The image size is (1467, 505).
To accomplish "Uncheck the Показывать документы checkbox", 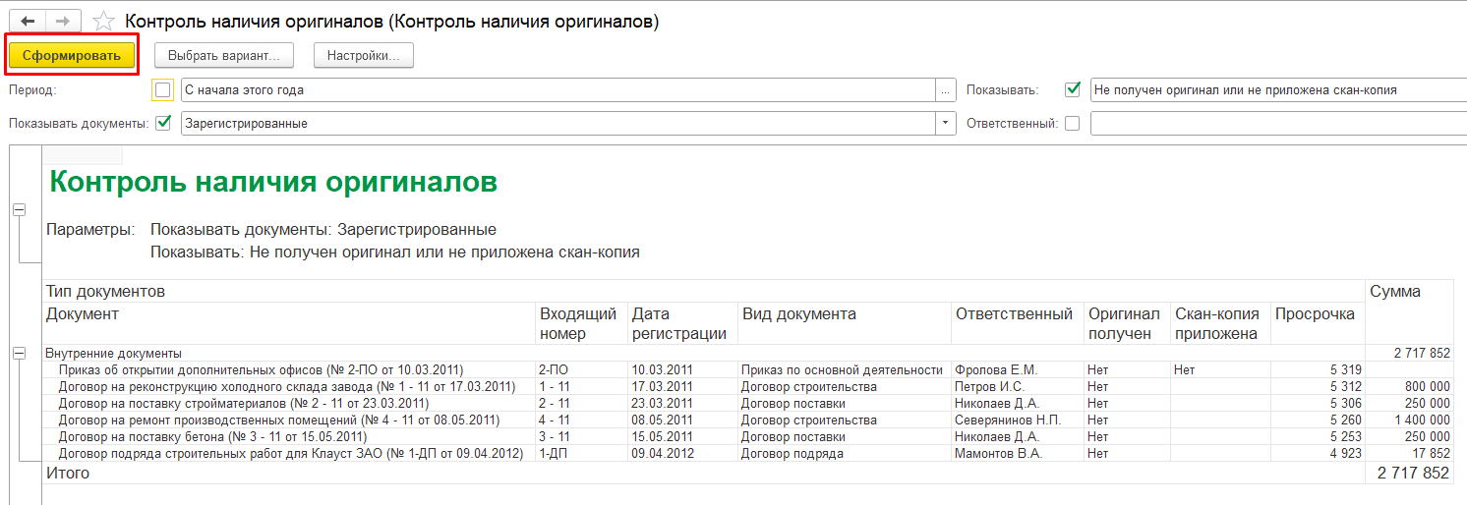I will coord(163,124).
